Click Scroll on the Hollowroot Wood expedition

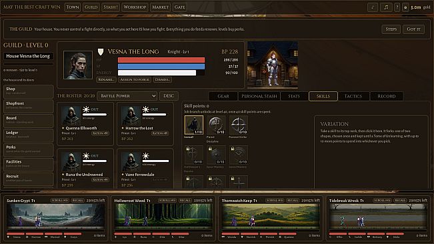pos(167,200)
